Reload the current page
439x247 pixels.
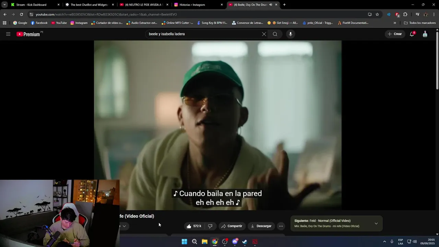(x=21, y=14)
